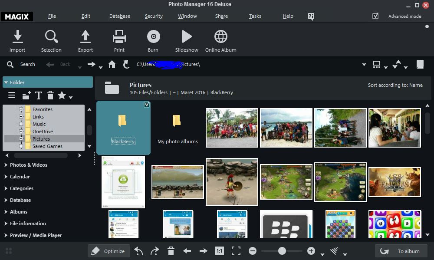434x260 pixels.
Task: Open the Edit menu
Action: (86, 16)
